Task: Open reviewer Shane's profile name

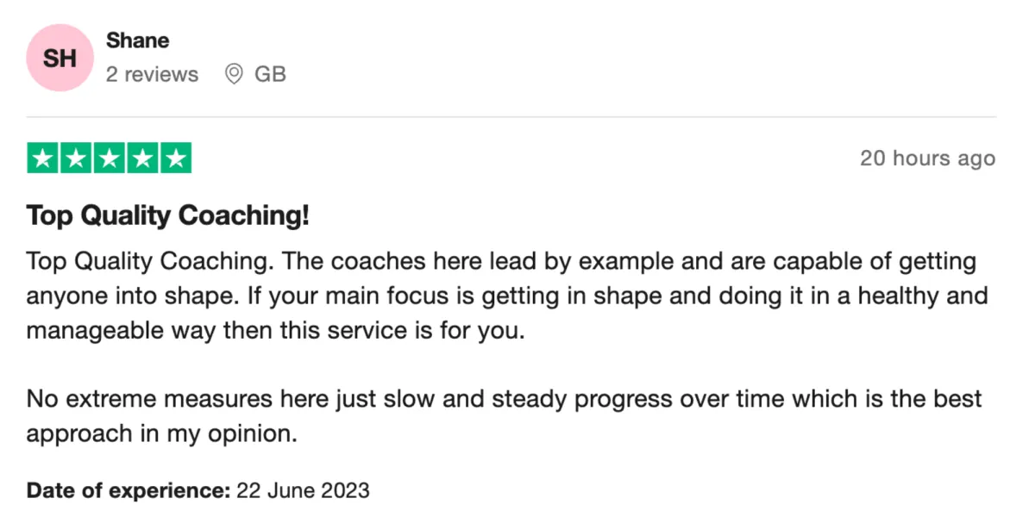Action: tap(138, 40)
